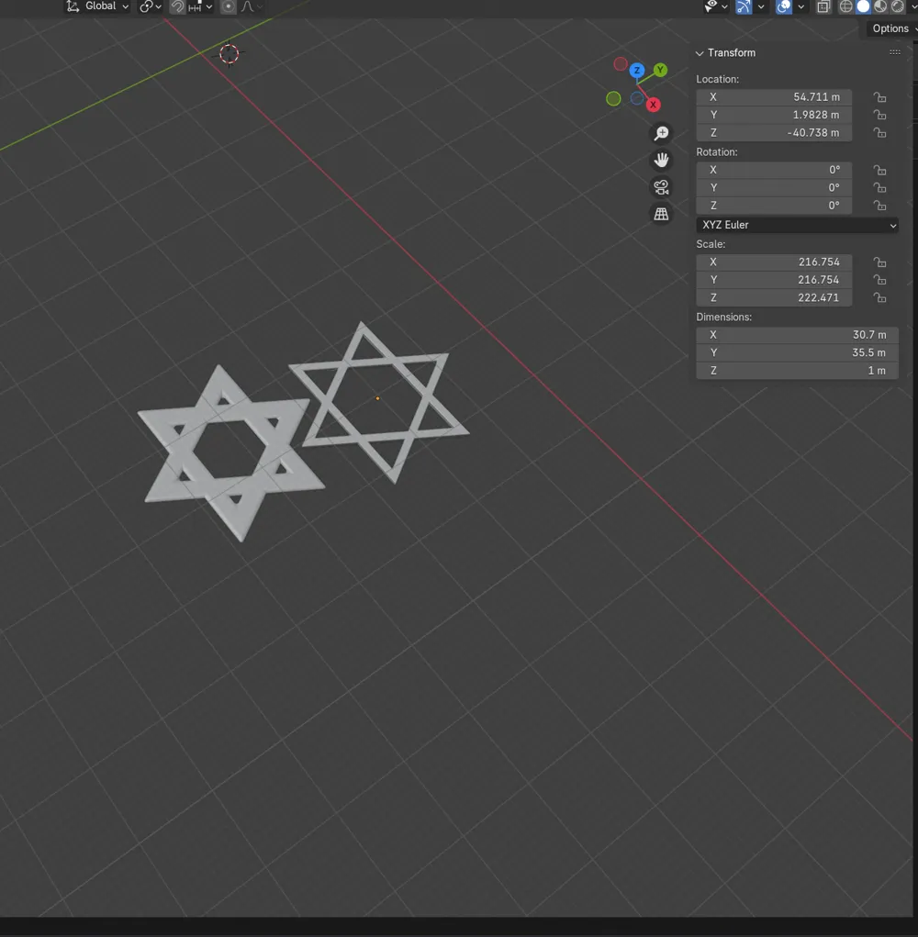Toggle the camera view icon
Image resolution: width=918 pixels, height=937 pixels.
661,186
